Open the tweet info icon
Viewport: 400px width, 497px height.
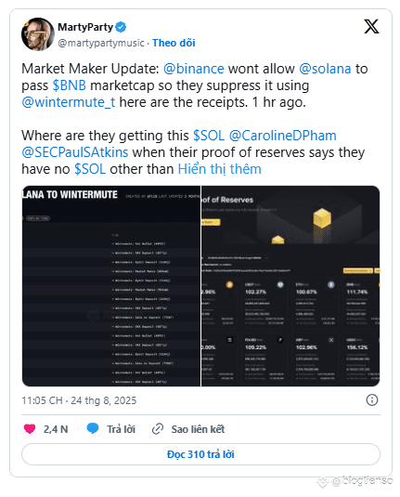click(x=372, y=400)
